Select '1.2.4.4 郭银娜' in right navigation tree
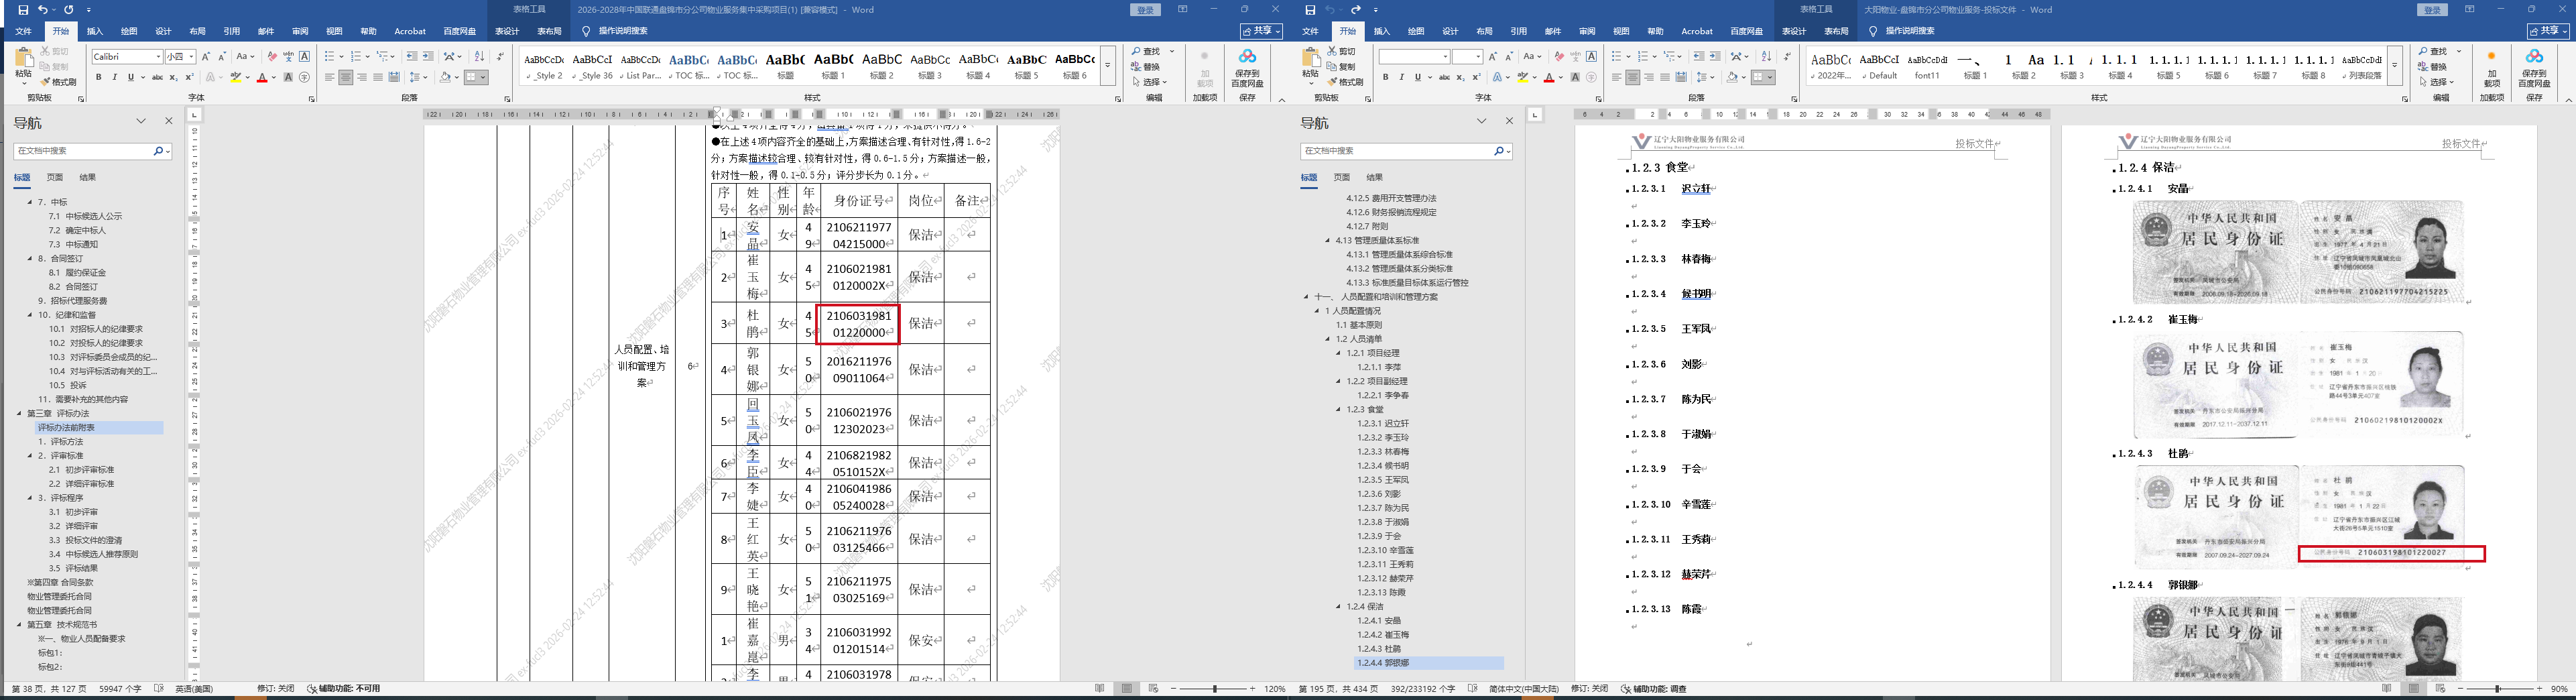Viewport: 2576px width, 700px height. point(1430,663)
